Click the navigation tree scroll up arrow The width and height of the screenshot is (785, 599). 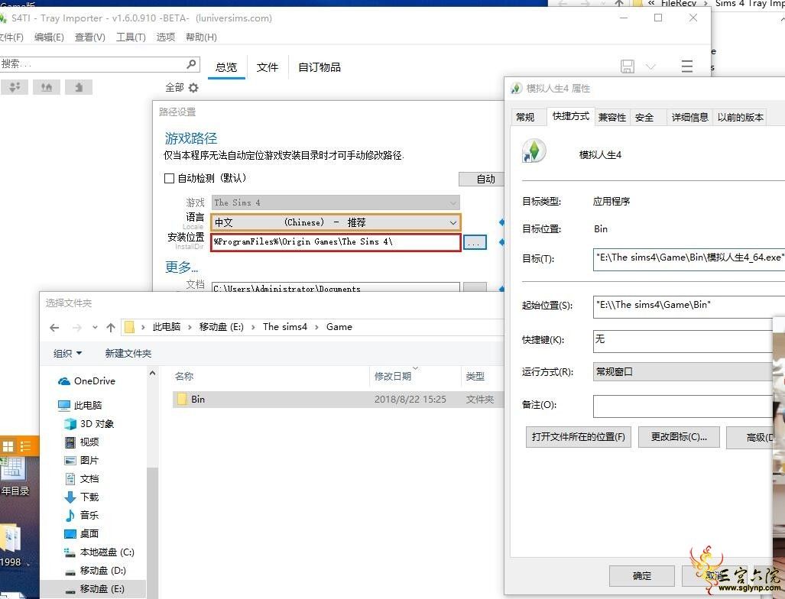coord(152,374)
